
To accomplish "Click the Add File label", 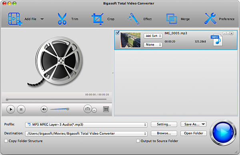I will tap(30, 19).
